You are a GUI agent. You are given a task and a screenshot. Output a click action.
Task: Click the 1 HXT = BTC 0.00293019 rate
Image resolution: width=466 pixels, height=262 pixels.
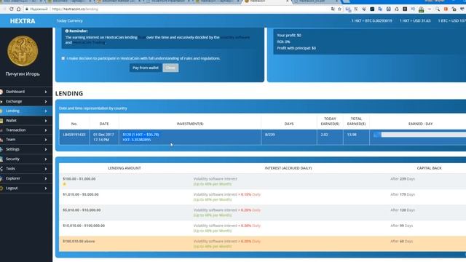pyautogui.click(x=372, y=21)
